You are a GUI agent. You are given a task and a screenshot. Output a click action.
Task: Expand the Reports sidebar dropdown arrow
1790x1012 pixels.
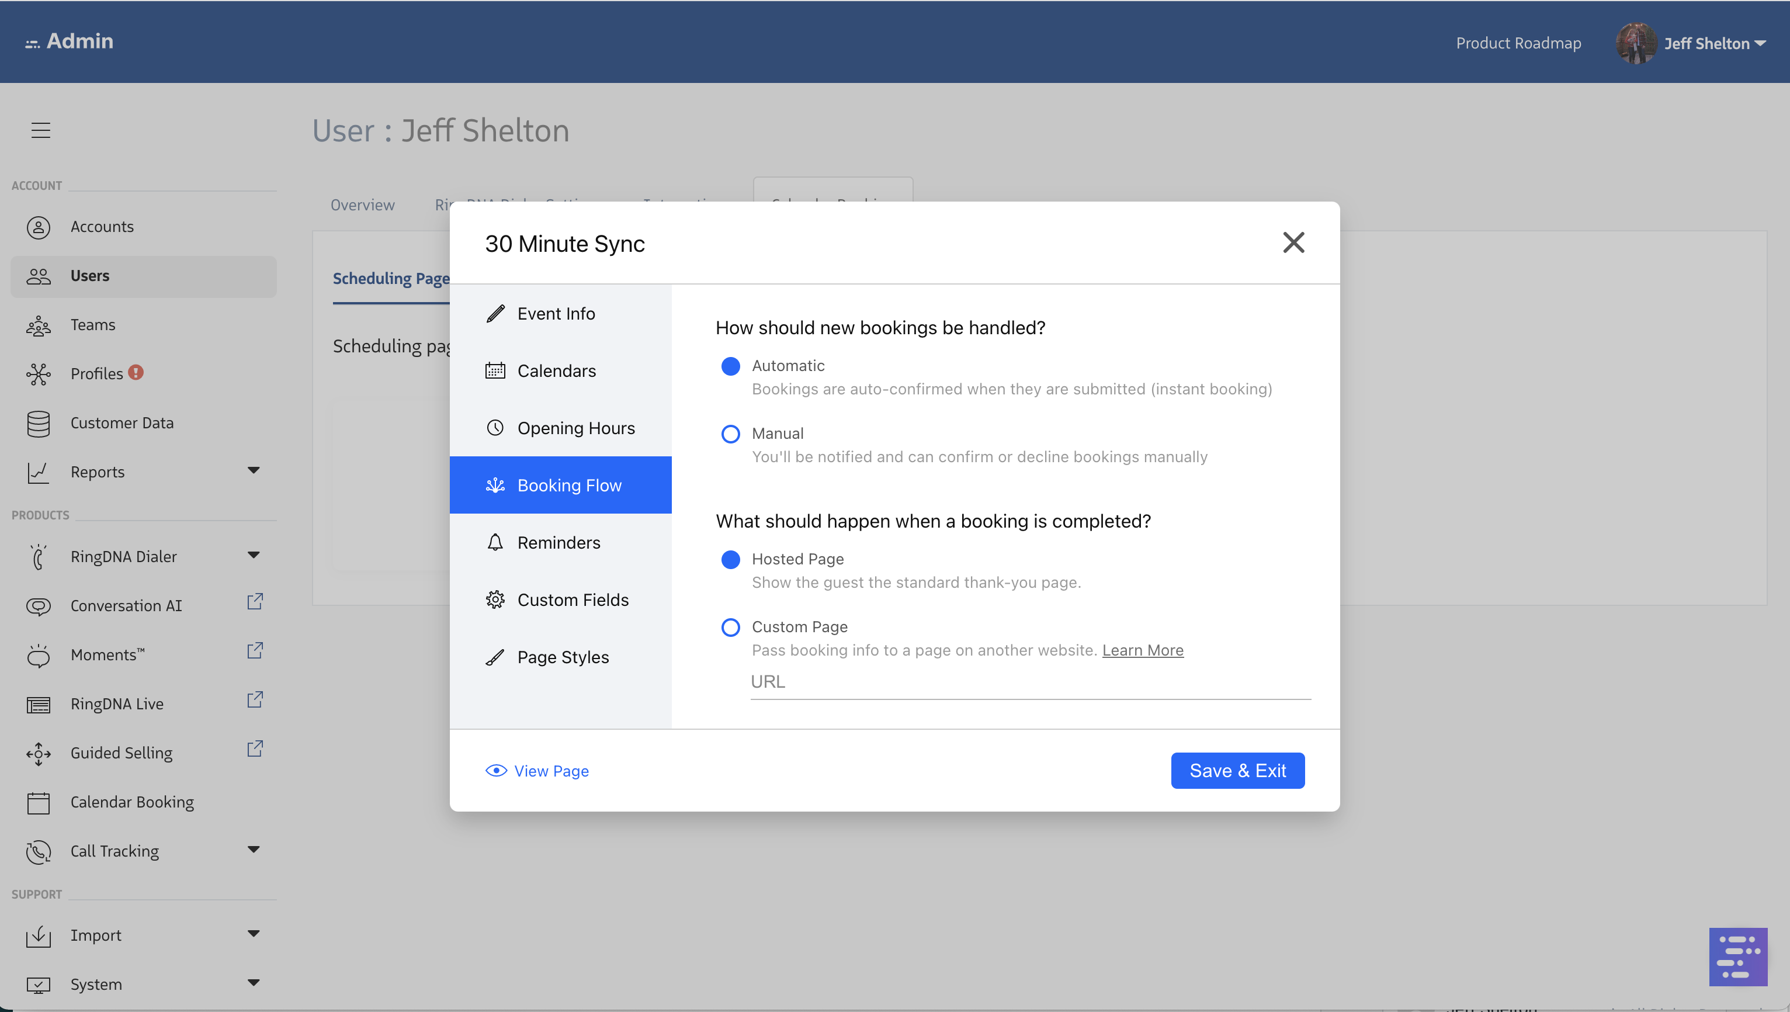click(254, 470)
